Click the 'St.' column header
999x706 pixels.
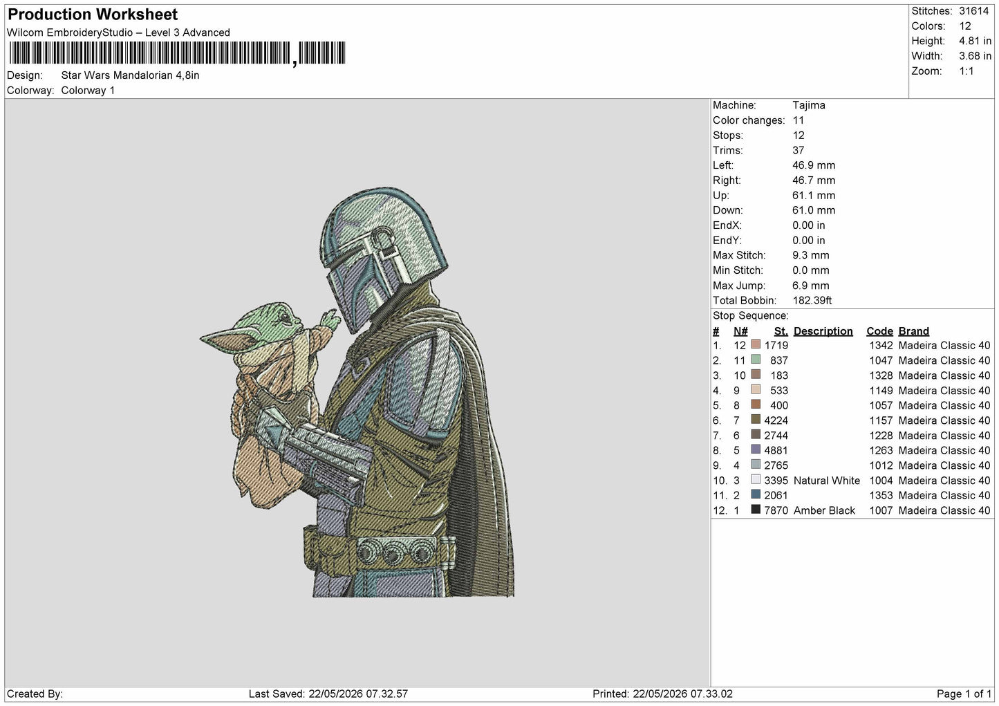click(781, 331)
